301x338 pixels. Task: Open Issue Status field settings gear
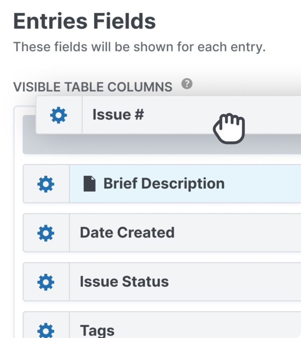46,282
